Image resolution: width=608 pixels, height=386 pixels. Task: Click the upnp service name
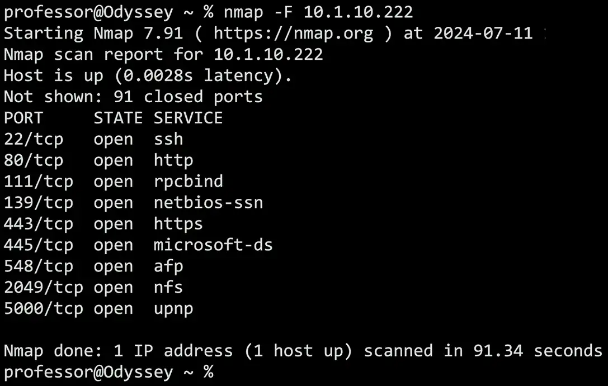[173, 309]
